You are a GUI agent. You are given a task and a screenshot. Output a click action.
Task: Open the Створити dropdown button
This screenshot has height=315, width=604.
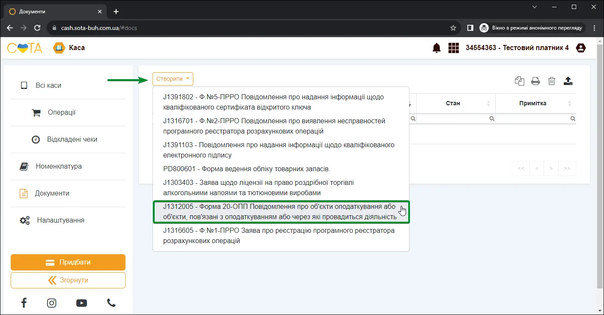click(173, 79)
